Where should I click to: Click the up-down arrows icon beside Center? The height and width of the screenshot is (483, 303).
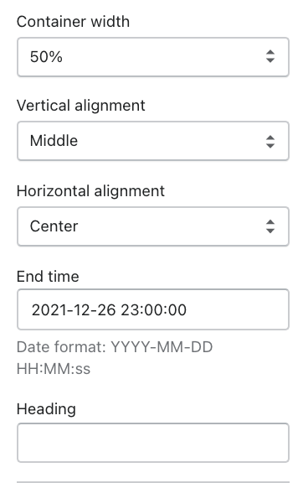pyautogui.click(x=270, y=226)
